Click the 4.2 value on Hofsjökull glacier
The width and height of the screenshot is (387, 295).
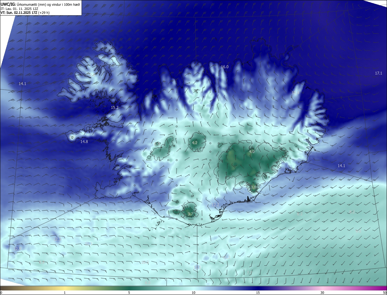click(x=195, y=143)
